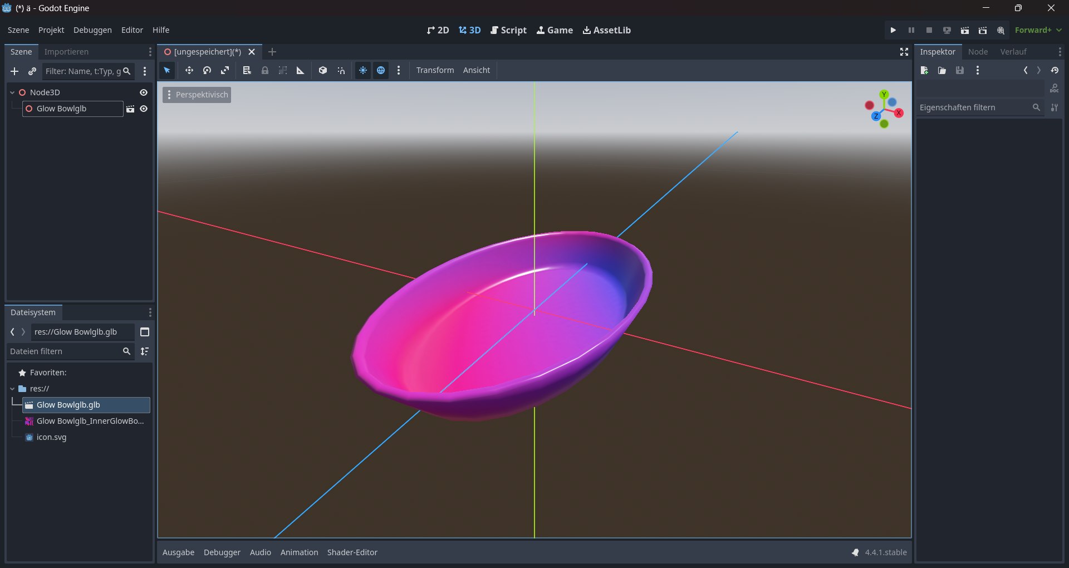Screen dimensions: 1069x568
Task: Open the file sort options icon
Action: tap(145, 351)
